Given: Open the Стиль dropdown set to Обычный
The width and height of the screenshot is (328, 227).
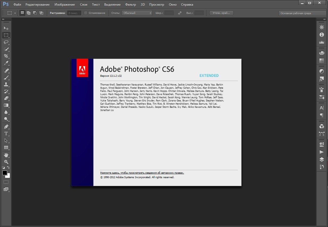Looking at the screenshot, I should pyautogui.click(x=137, y=13).
